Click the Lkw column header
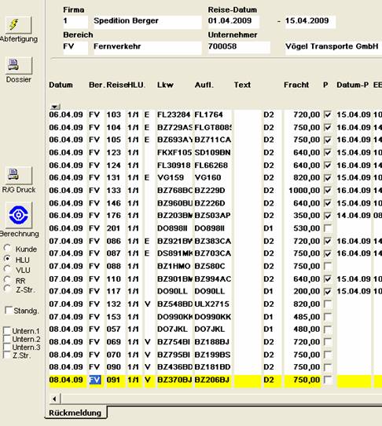Viewport: 382px width, 426px height. [x=165, y=85]
